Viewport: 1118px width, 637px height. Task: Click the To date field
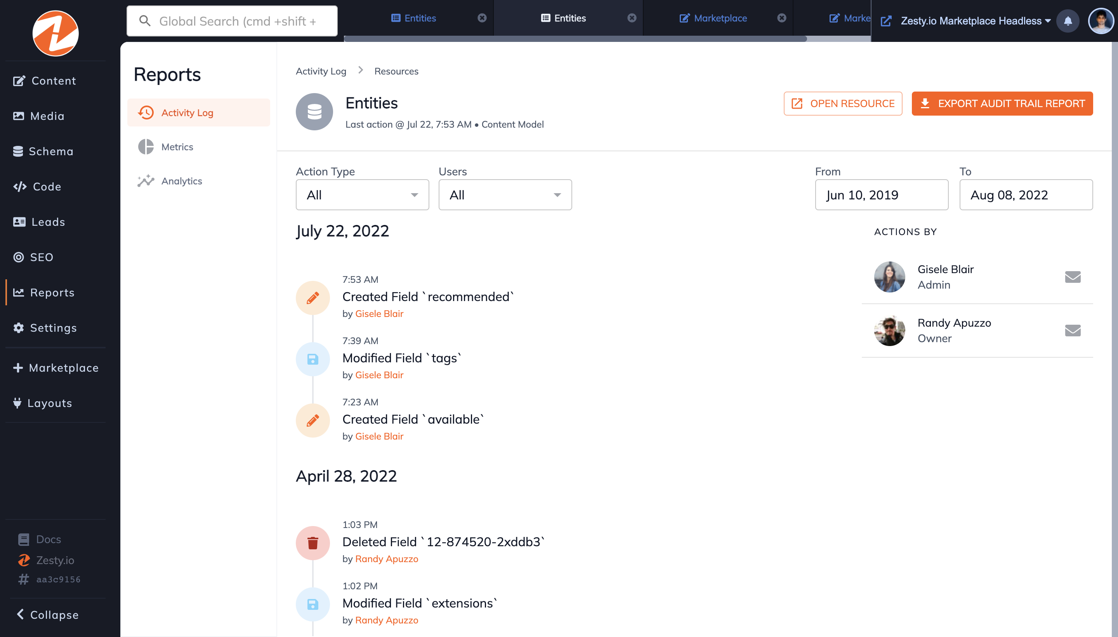(1026, 195)
